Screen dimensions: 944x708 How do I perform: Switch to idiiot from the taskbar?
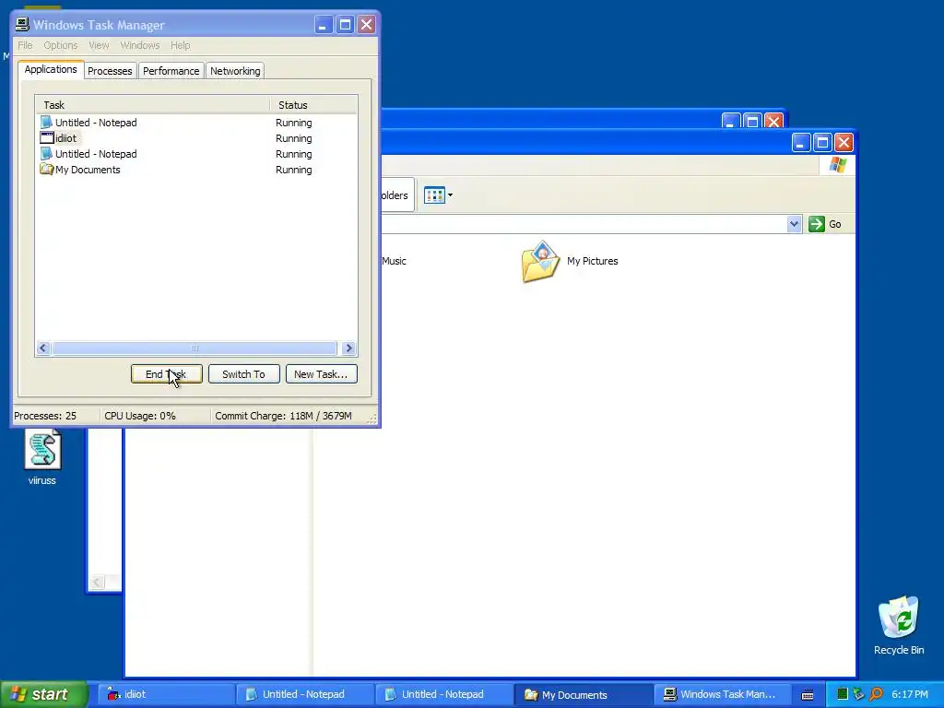coord(166,694)
